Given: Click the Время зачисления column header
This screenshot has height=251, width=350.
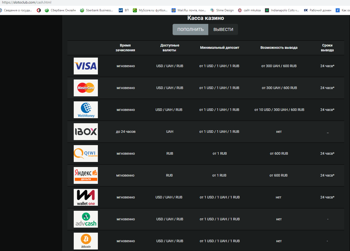Looking at the screenshot, I should click(125, 48).
